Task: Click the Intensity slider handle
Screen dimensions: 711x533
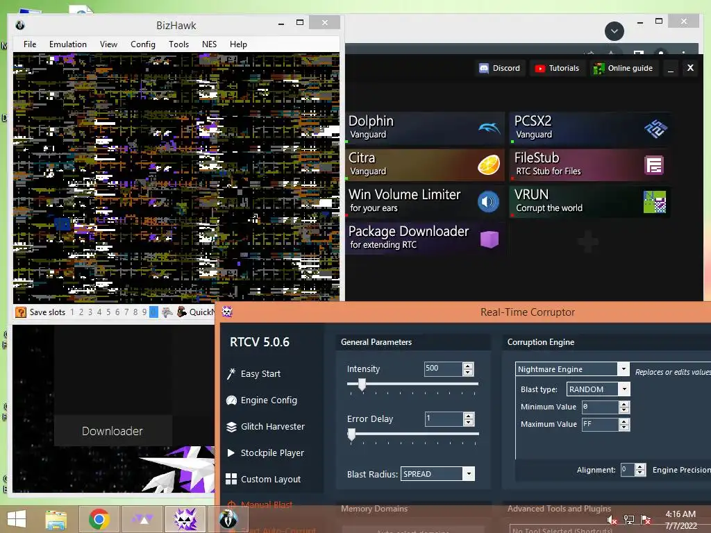Action: [x=362, y=384]
